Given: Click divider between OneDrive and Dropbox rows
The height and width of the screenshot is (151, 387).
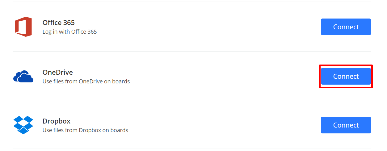Looking at the screenshot, I should (191, 101).
